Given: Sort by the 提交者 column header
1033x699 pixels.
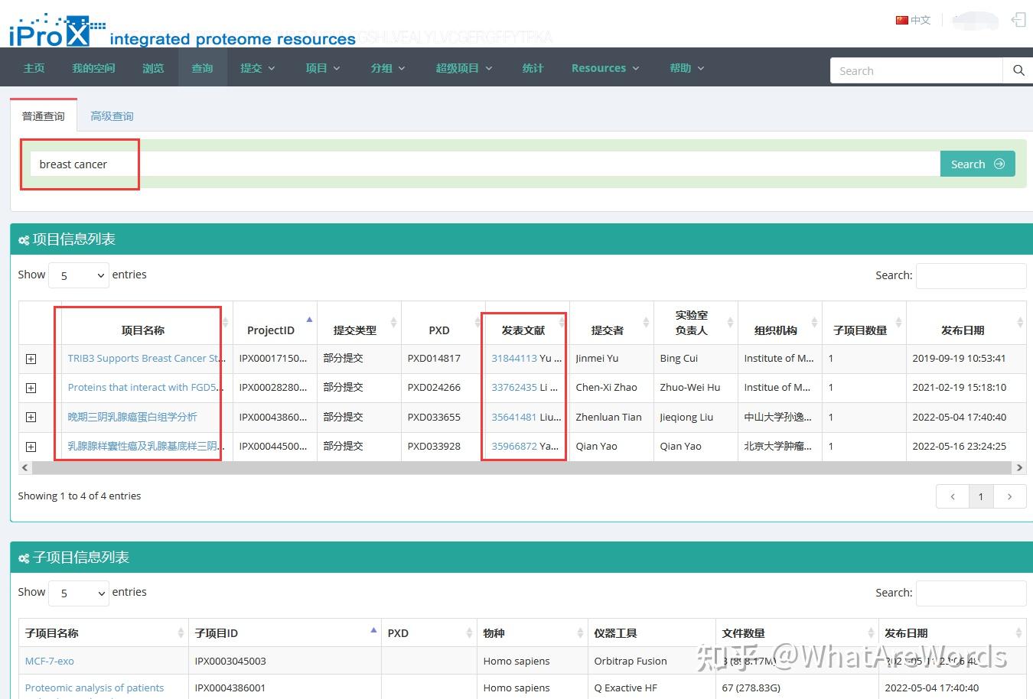Looking at the screenshot, I should point(608,330).
